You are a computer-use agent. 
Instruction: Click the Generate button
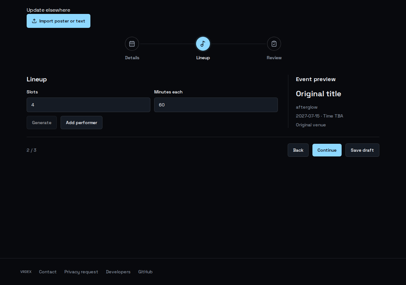coord(42,123)
